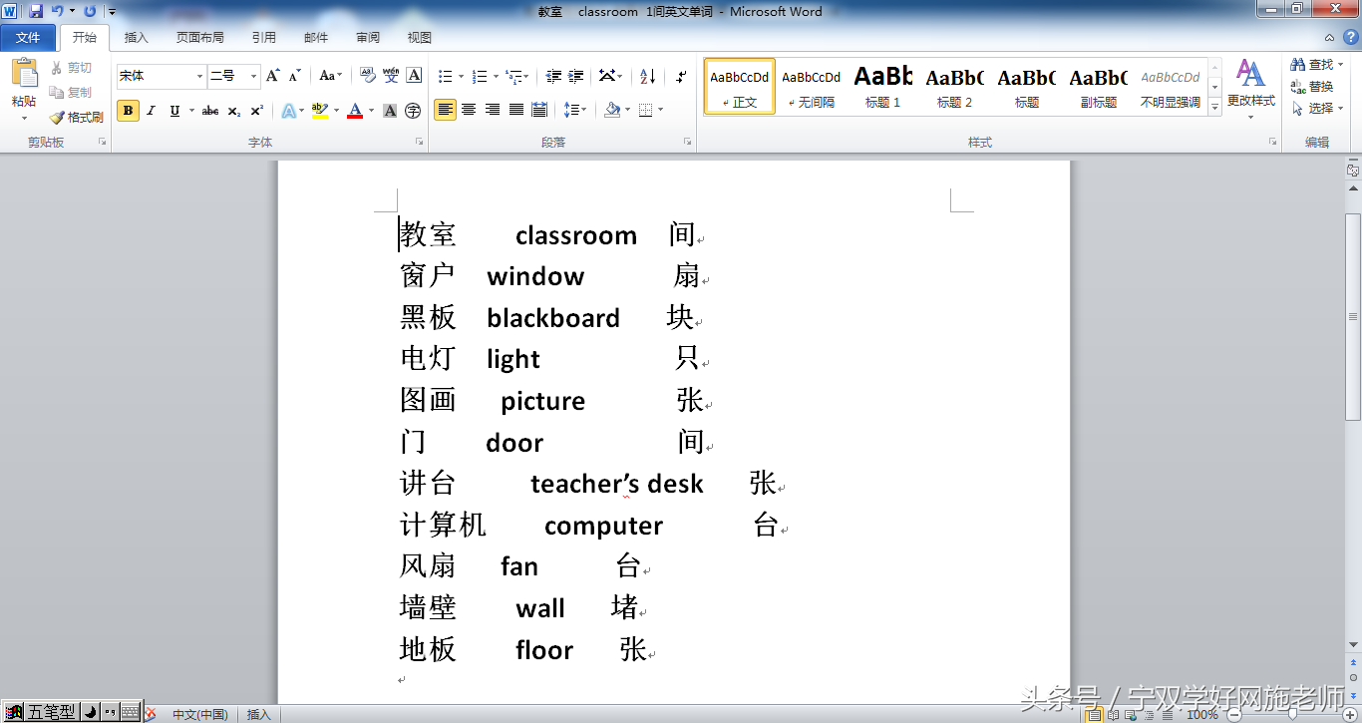
Task: Switch to the 视图 View tab
Action: click(420, 38)
